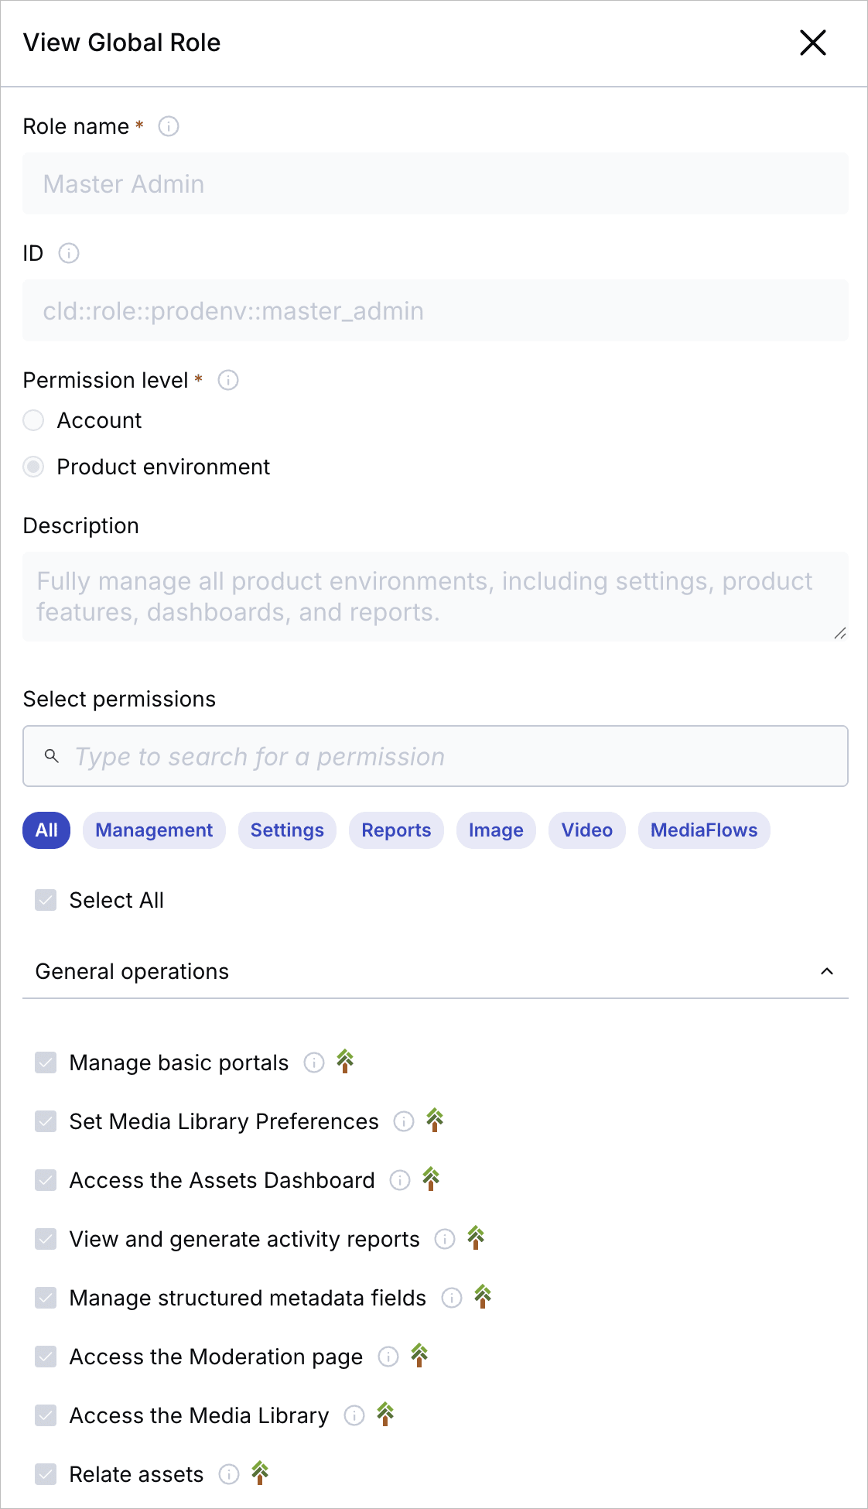Image resolution: width=868 pixels, height=1509 pixels.
Task: Select the Account permission level radio
Action: pyautogui.click(x=33, y=420)
